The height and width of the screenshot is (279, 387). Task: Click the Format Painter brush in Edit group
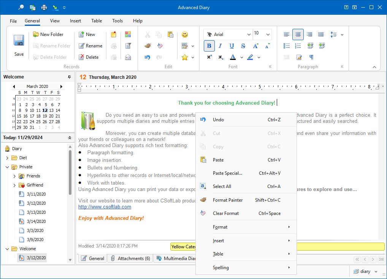(x=148, y=46)
